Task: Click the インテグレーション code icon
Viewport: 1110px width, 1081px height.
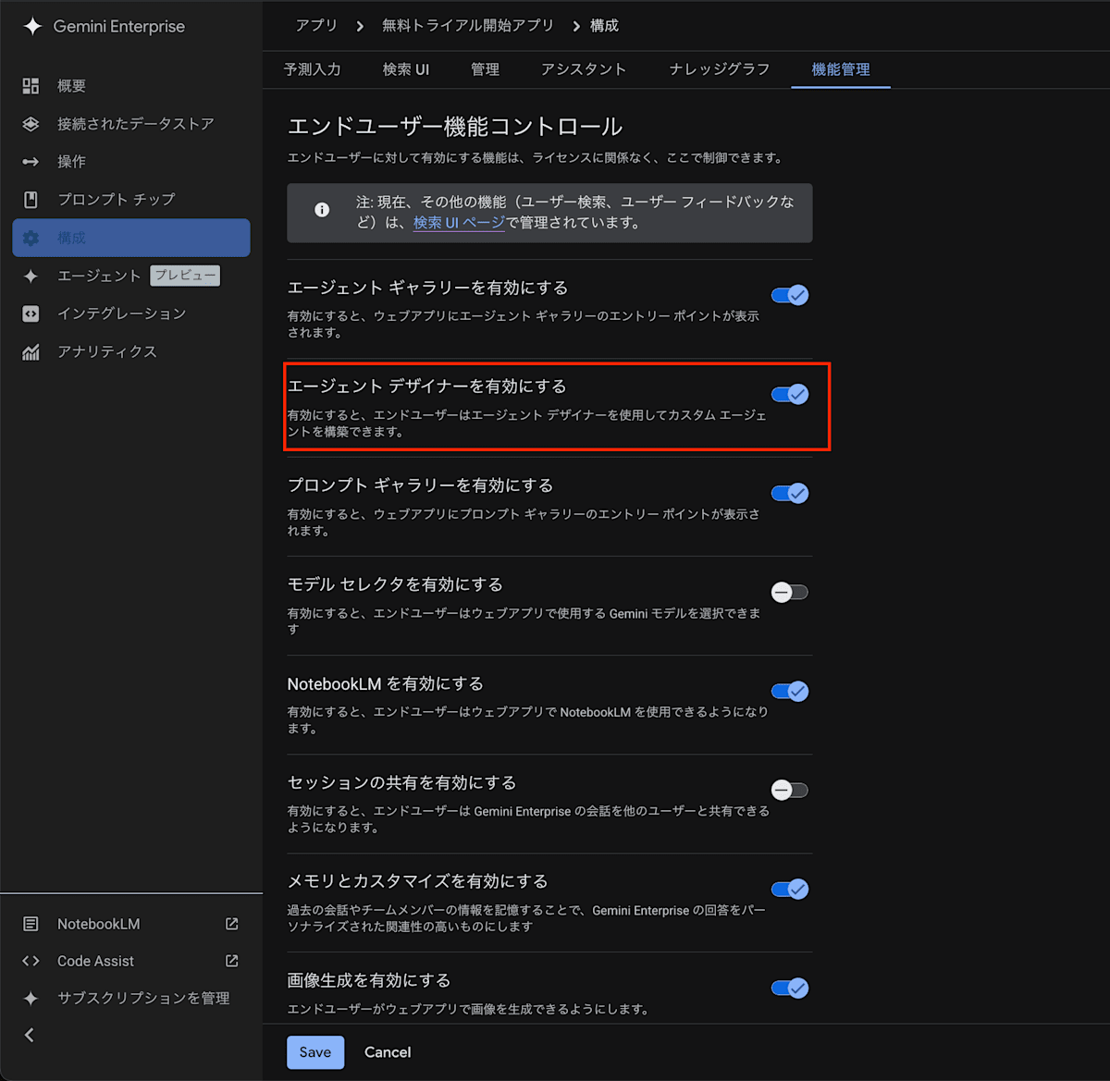Action: 31,313
